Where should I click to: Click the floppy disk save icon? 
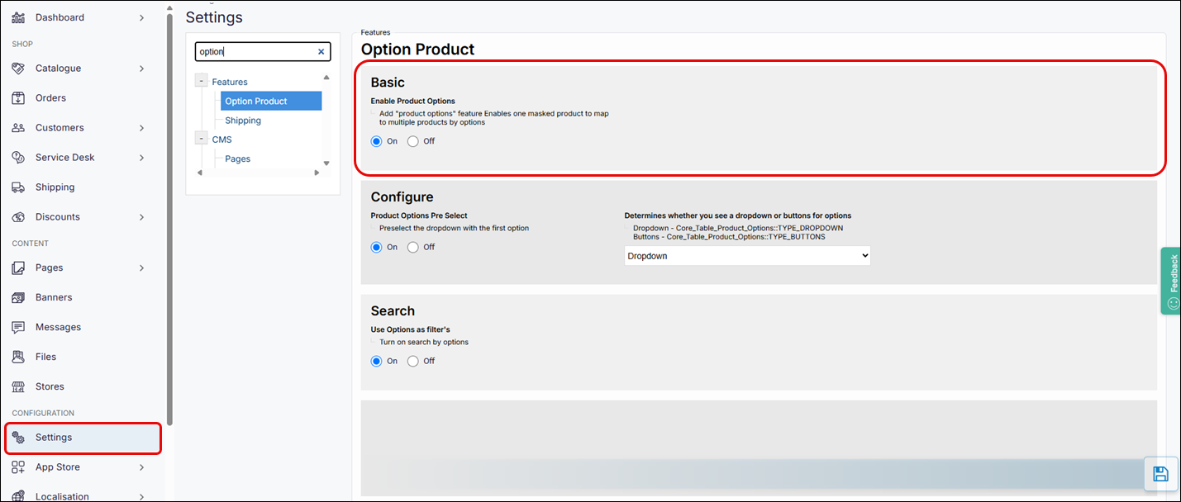(x=1160, y=474)
